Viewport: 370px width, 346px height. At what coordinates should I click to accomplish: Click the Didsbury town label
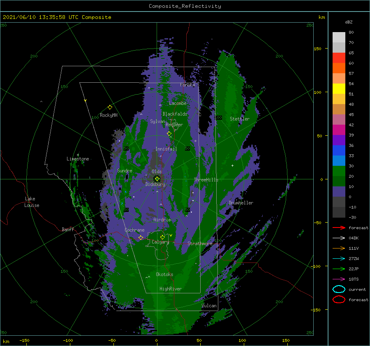click(x=155, y=184)
